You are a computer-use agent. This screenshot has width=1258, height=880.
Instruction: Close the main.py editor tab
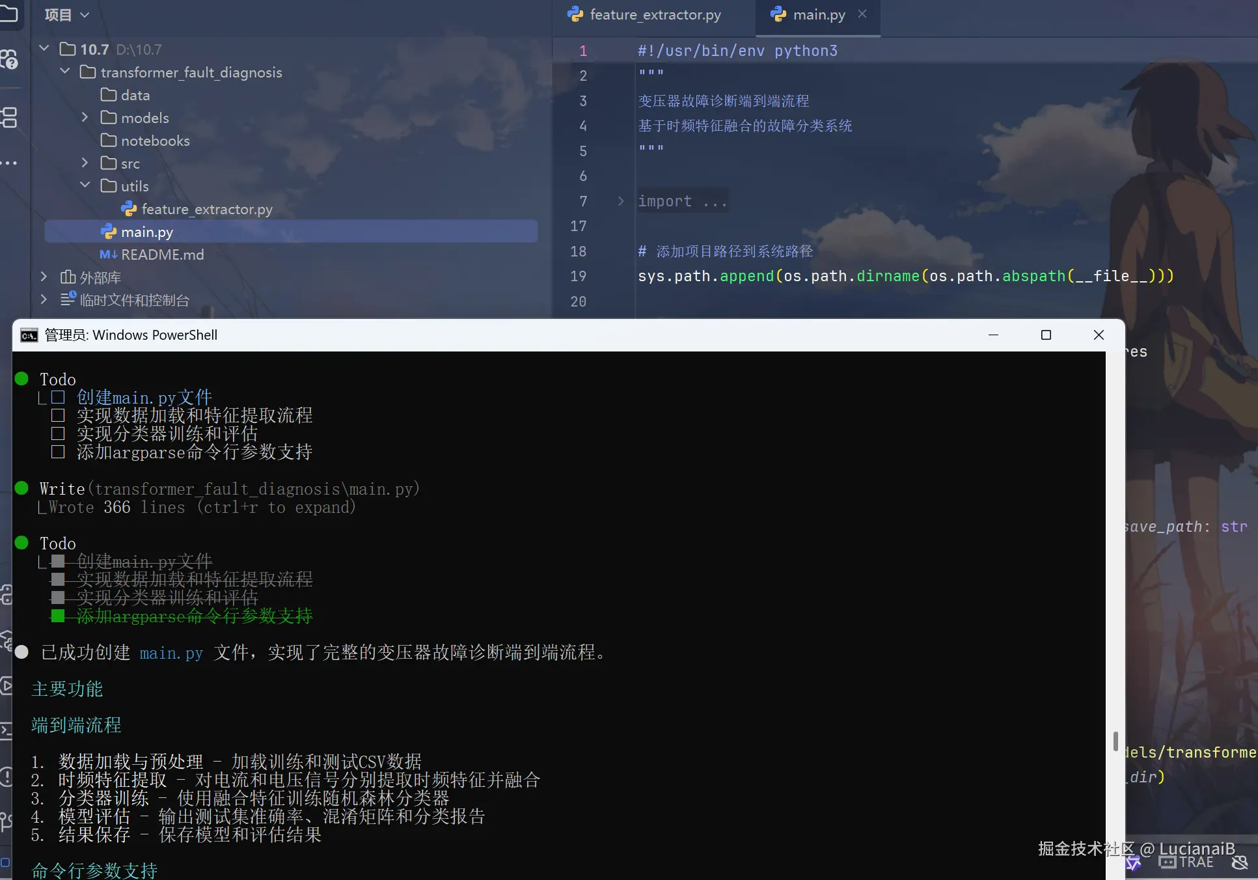pos(862,14)
